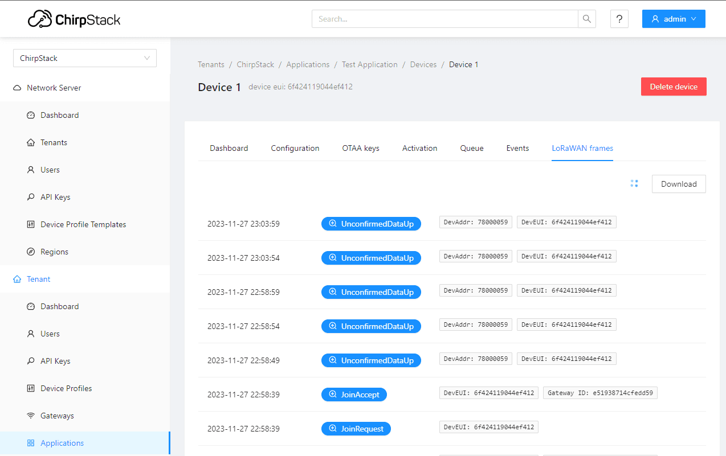Switch to the Events tab
726x456 pixels.
coord(517,148)
